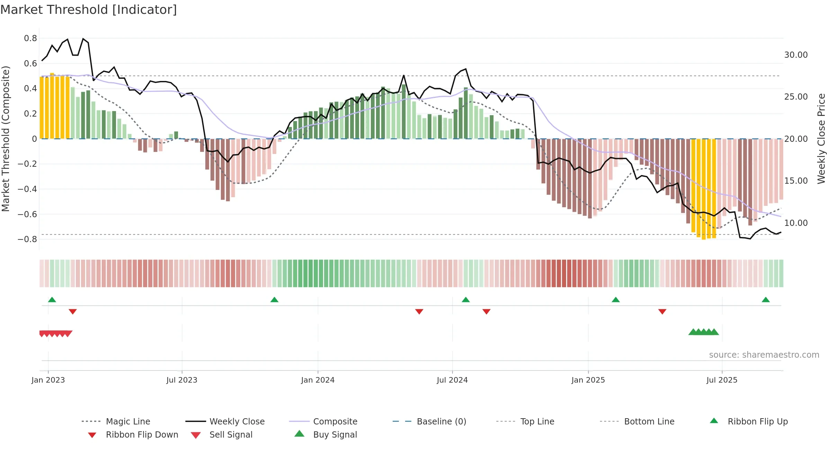
Task: Click the Jan 2023 x-axis label
Action: coord(48,380)
